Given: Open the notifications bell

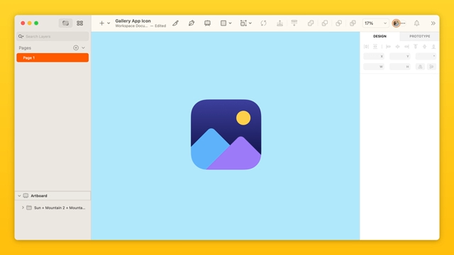Looking at the screenshot, I should [x=416, y=23].
